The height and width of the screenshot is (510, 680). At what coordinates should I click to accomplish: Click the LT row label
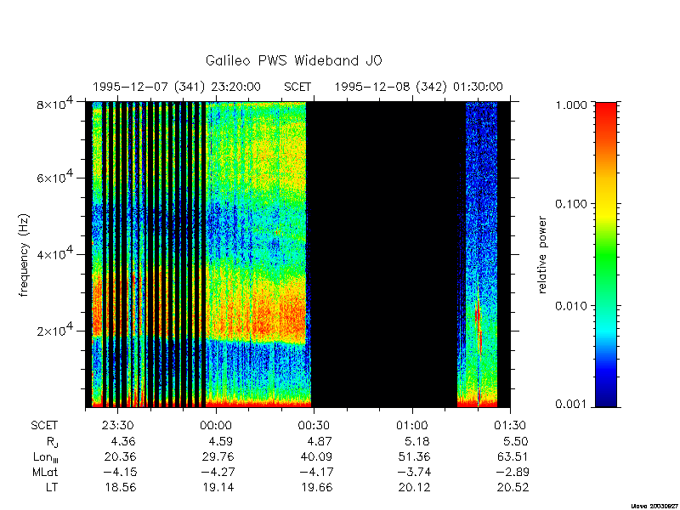pyautogui.click(x=52, y=487)
